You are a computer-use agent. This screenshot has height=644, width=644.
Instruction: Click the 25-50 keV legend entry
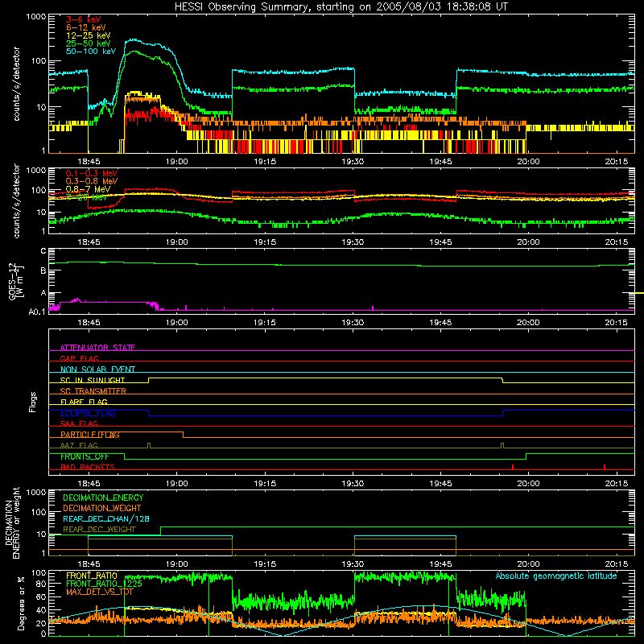coord(89,43)
